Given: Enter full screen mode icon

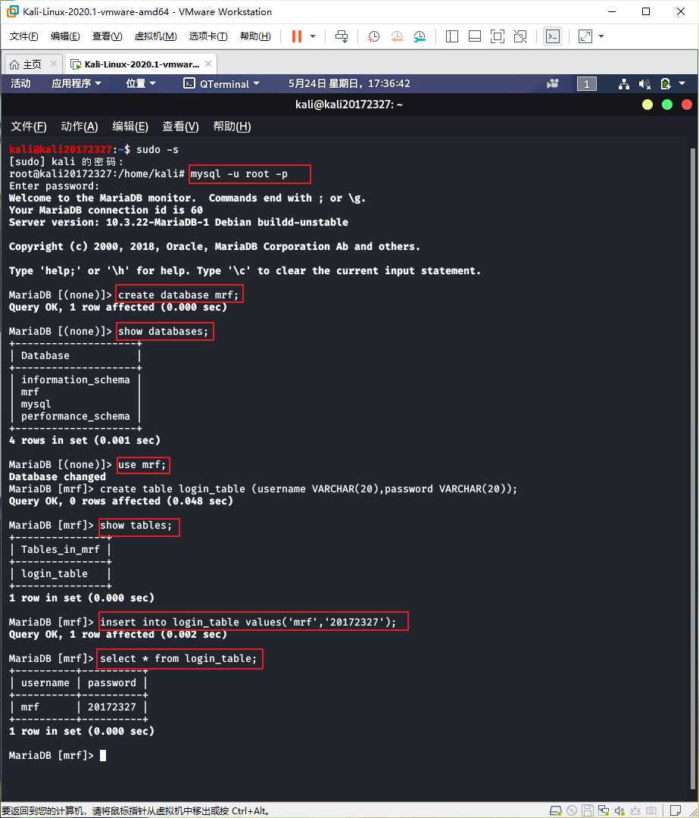Looking at the screenshot, I should point(498,36).
